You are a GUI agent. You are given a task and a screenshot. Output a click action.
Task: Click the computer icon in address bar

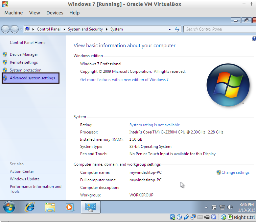(27, 29)
